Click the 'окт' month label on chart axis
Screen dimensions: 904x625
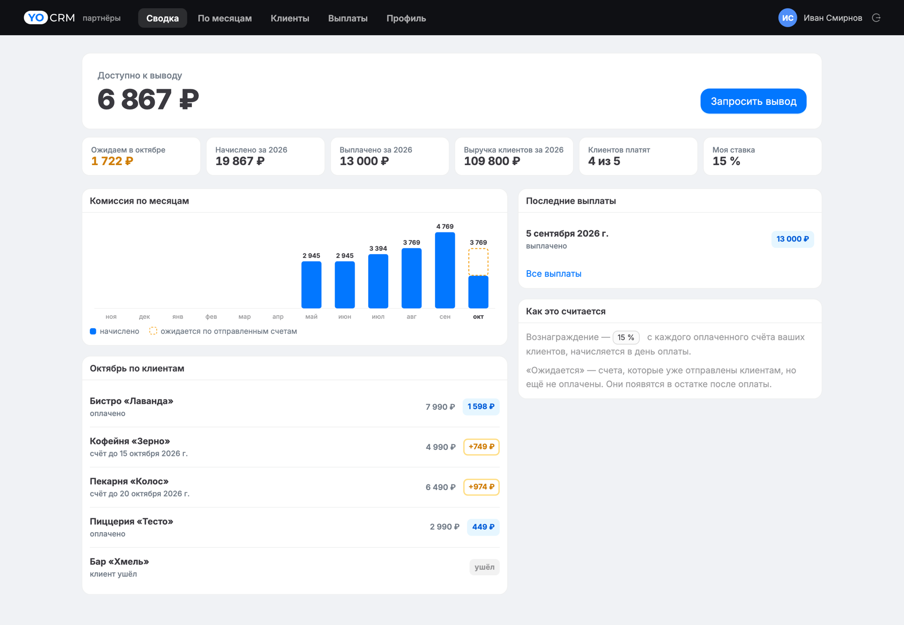(478, 317)
